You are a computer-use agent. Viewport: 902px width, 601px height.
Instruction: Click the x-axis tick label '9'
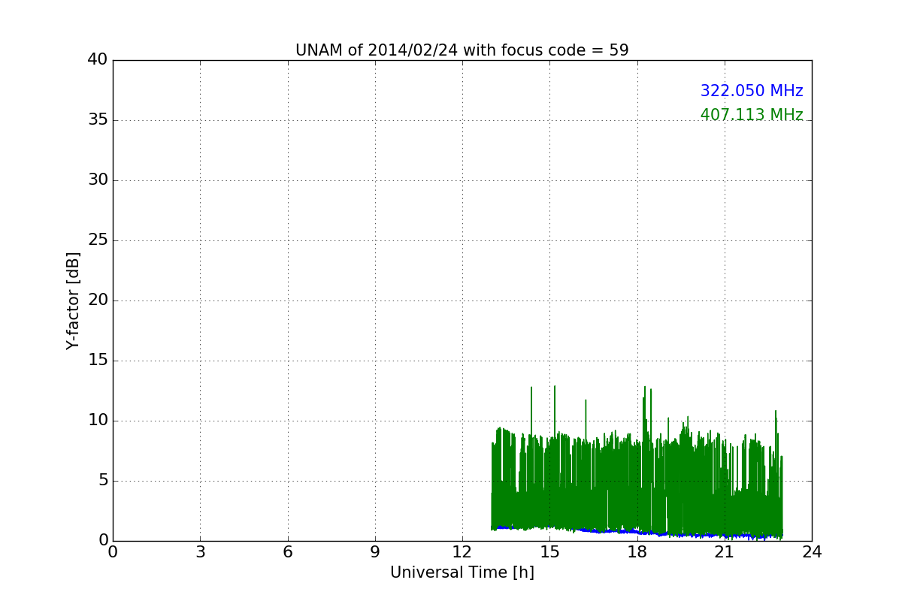click(x=375, y=552)
